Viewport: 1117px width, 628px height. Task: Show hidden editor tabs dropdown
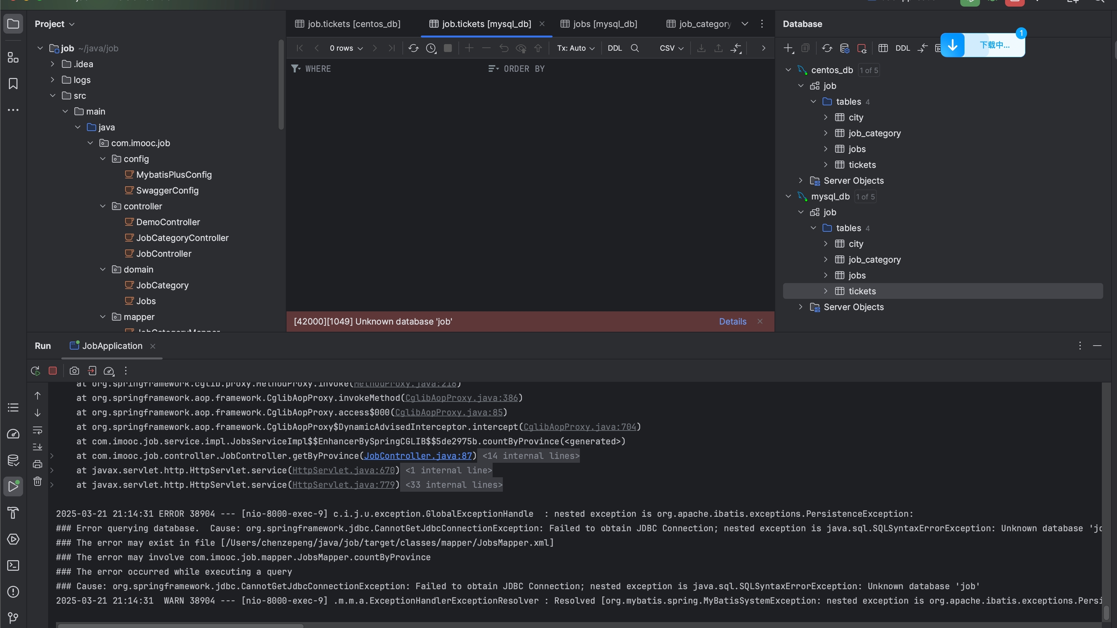tap(745, 24)
